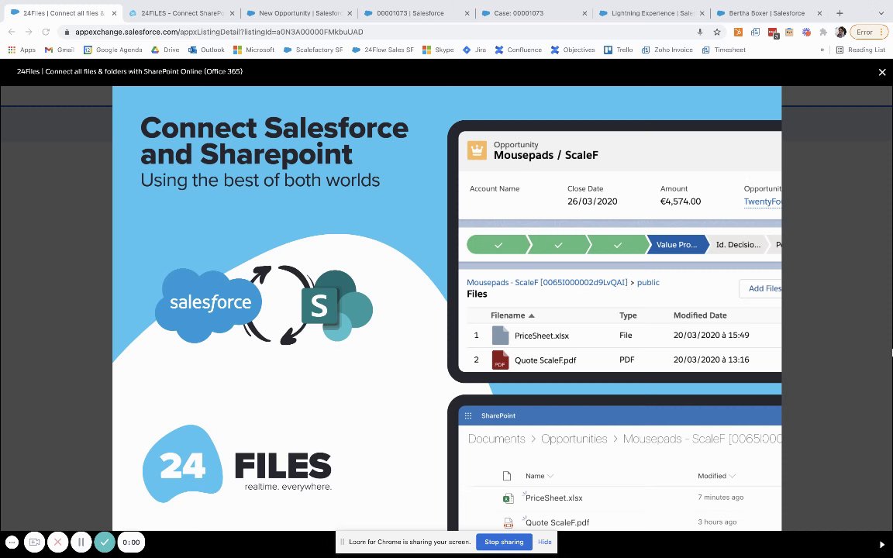This screenshot has width=893, height=558.
Task: Click the next slide arrow at the lightbox's bottom right
Action: pyautogui.click(x=883, y=545)
